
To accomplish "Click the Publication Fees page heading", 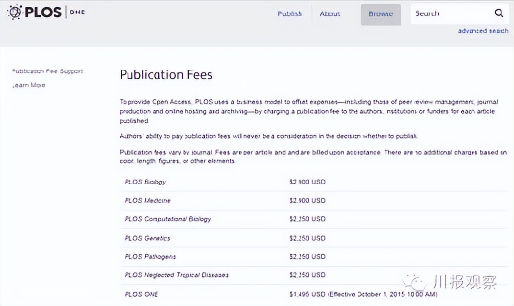I will tap(166, 75).
